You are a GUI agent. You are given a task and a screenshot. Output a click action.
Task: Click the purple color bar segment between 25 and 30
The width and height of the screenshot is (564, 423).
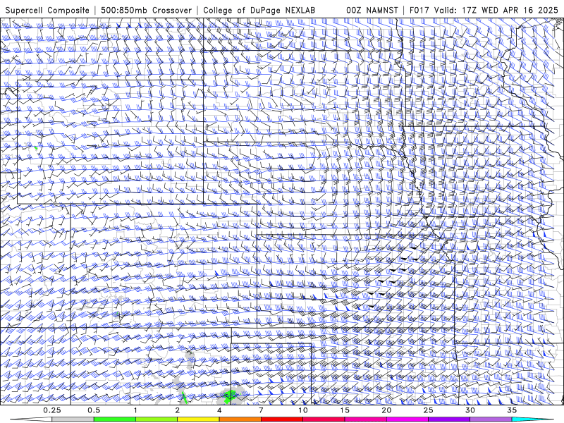point(449,419)
